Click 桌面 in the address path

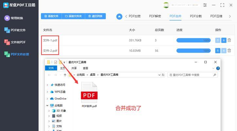[93, 75]
